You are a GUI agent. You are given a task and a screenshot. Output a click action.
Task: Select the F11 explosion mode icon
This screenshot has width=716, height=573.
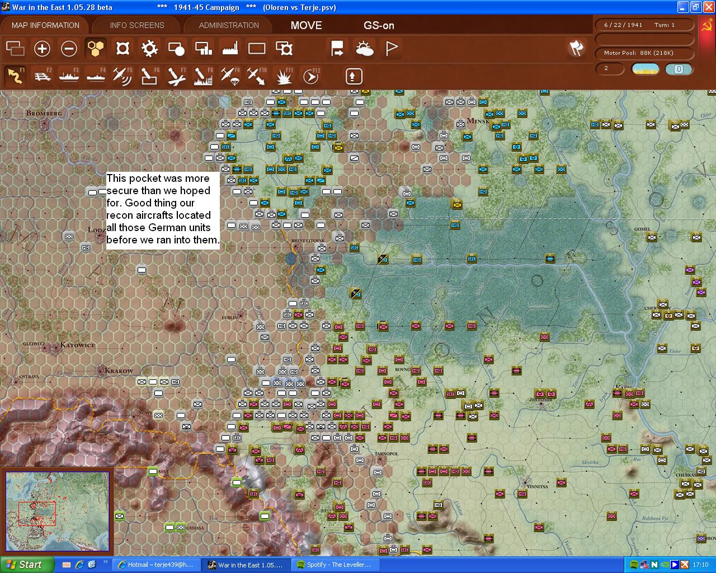[x=284, y=76]
